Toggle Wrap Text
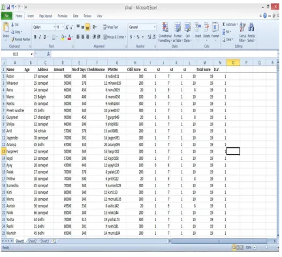282x257 pixels. pos(110,27)
